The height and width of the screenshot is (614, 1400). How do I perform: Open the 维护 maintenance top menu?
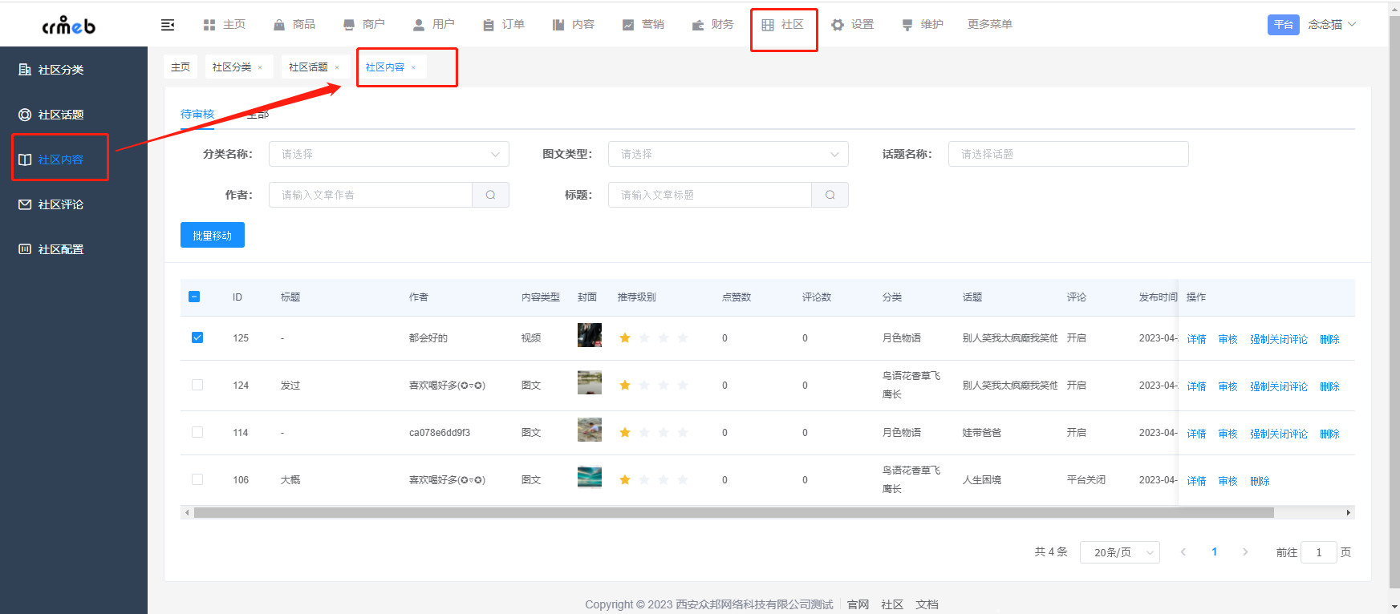(x=923, y=25)
